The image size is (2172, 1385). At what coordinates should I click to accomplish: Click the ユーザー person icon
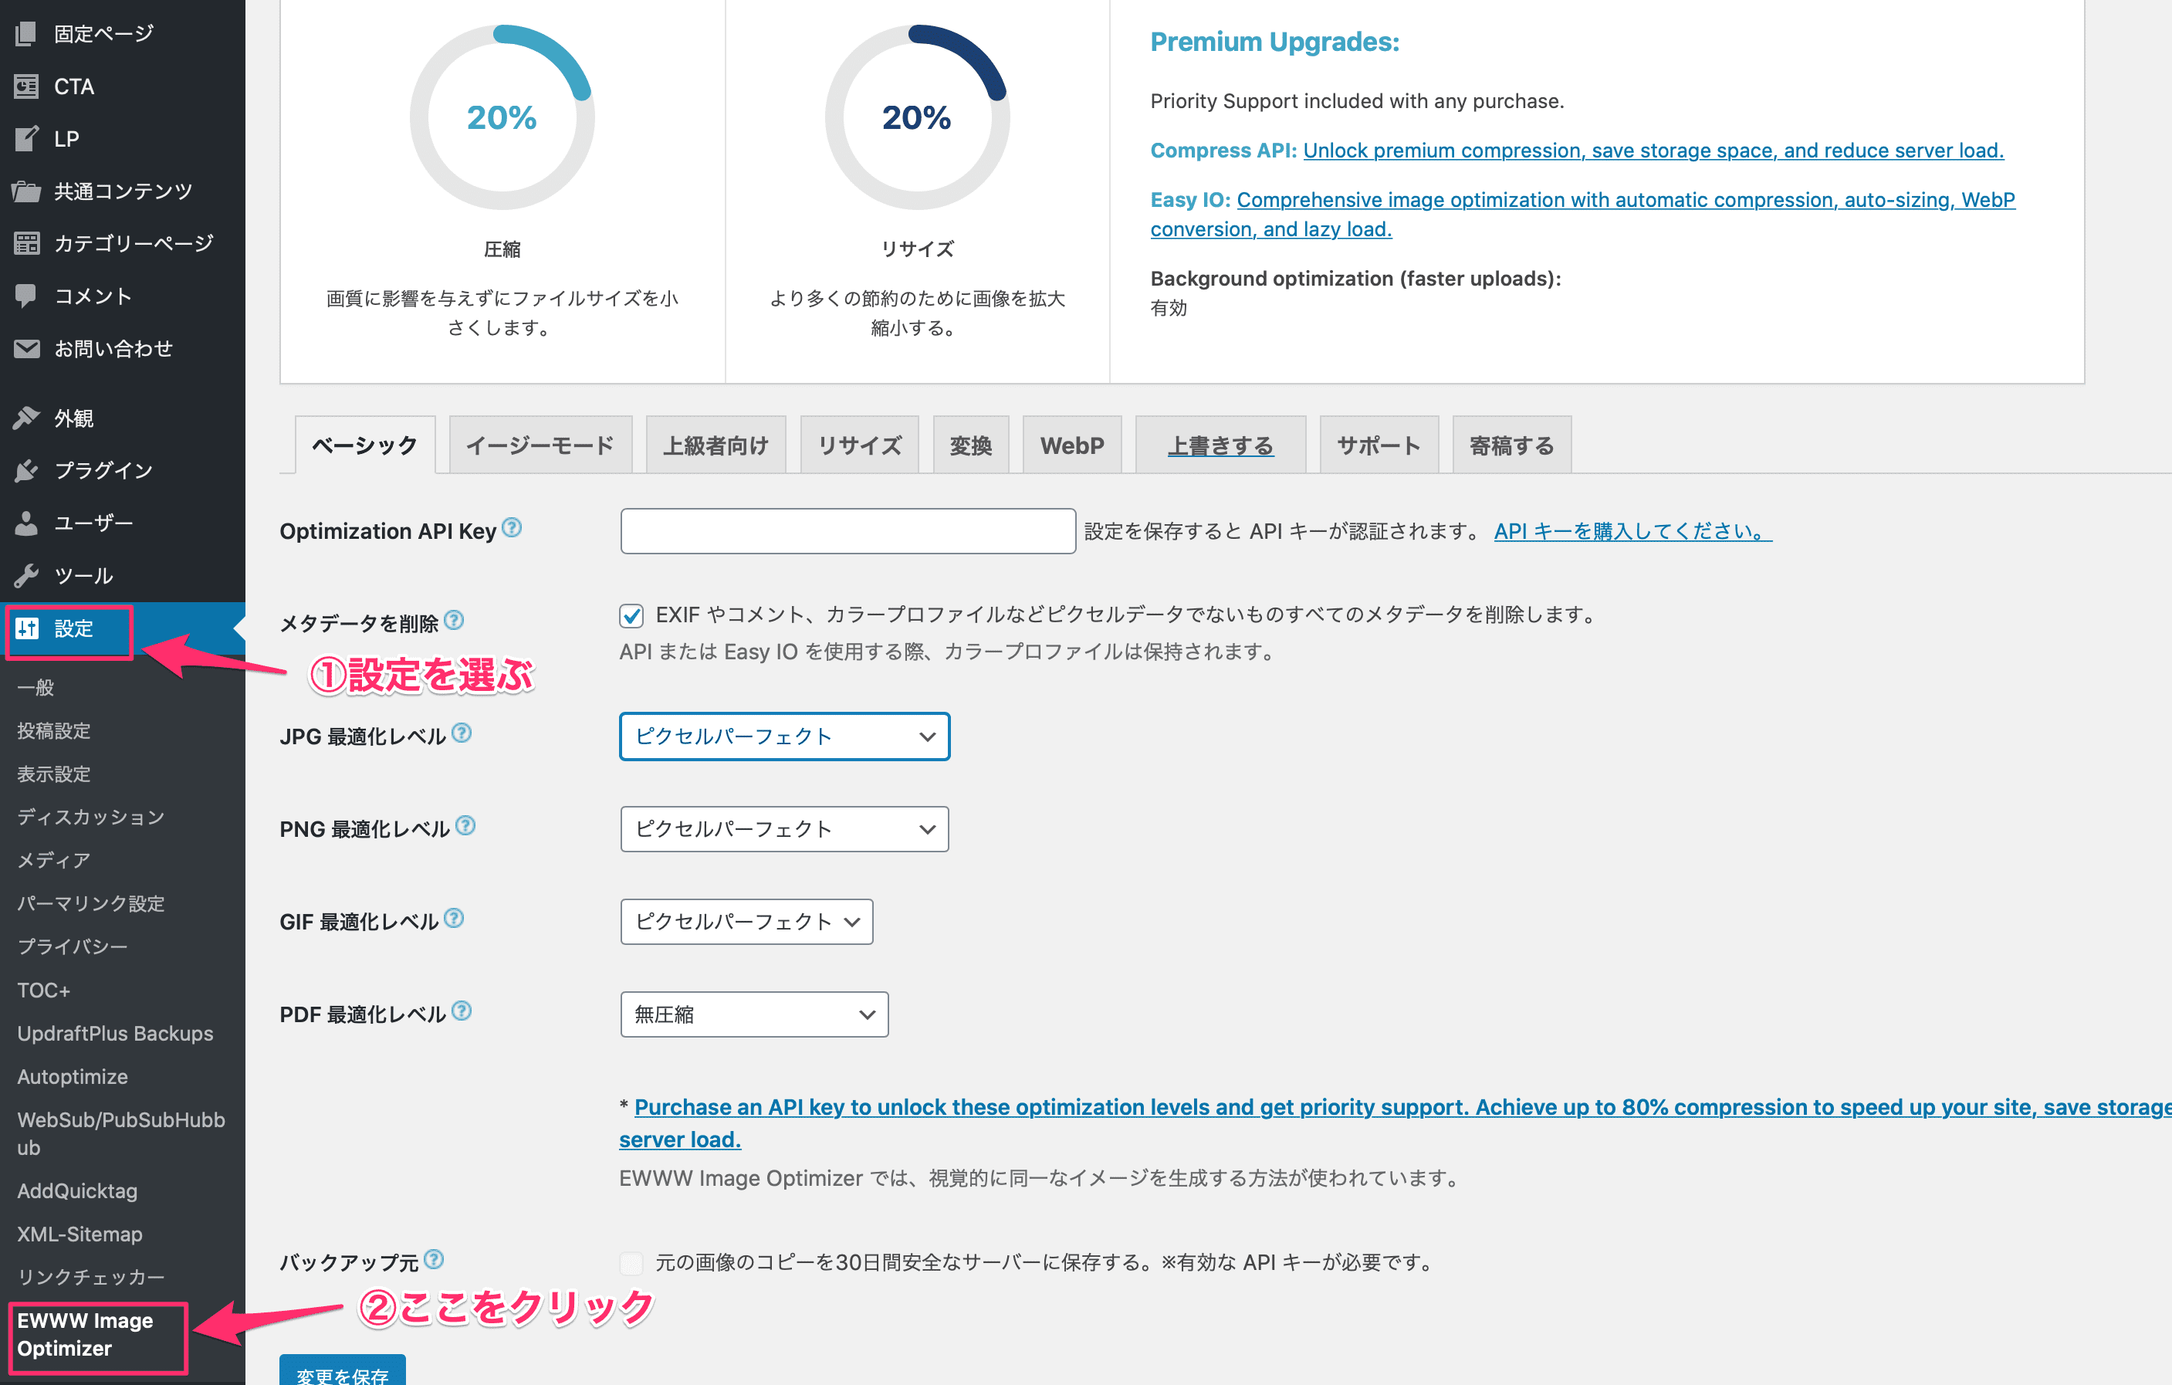26,523
